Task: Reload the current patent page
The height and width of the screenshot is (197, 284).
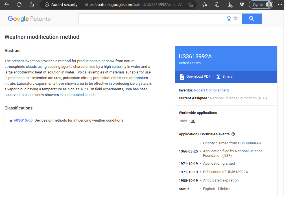Action: tap(19, 5)
